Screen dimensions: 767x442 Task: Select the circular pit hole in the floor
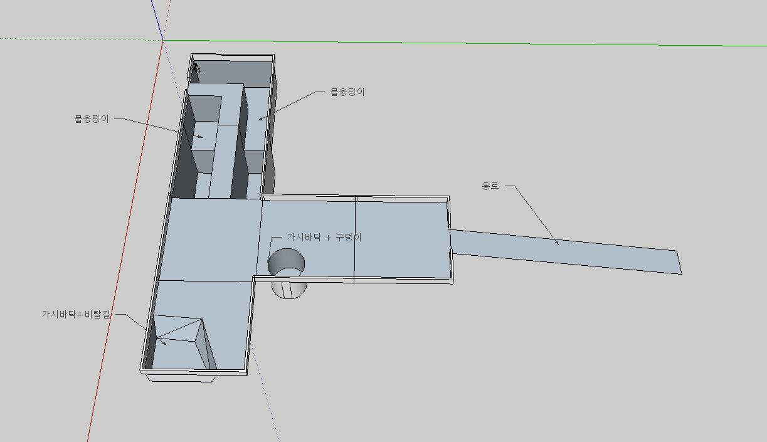(x=286, y=263)
